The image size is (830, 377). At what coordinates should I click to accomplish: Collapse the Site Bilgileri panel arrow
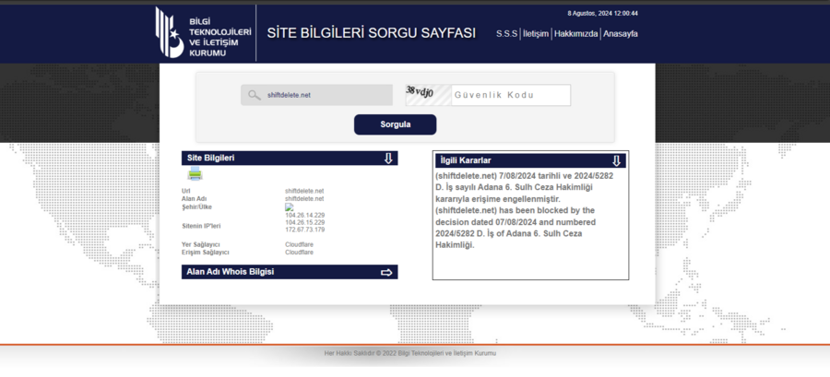click(388, 159)
